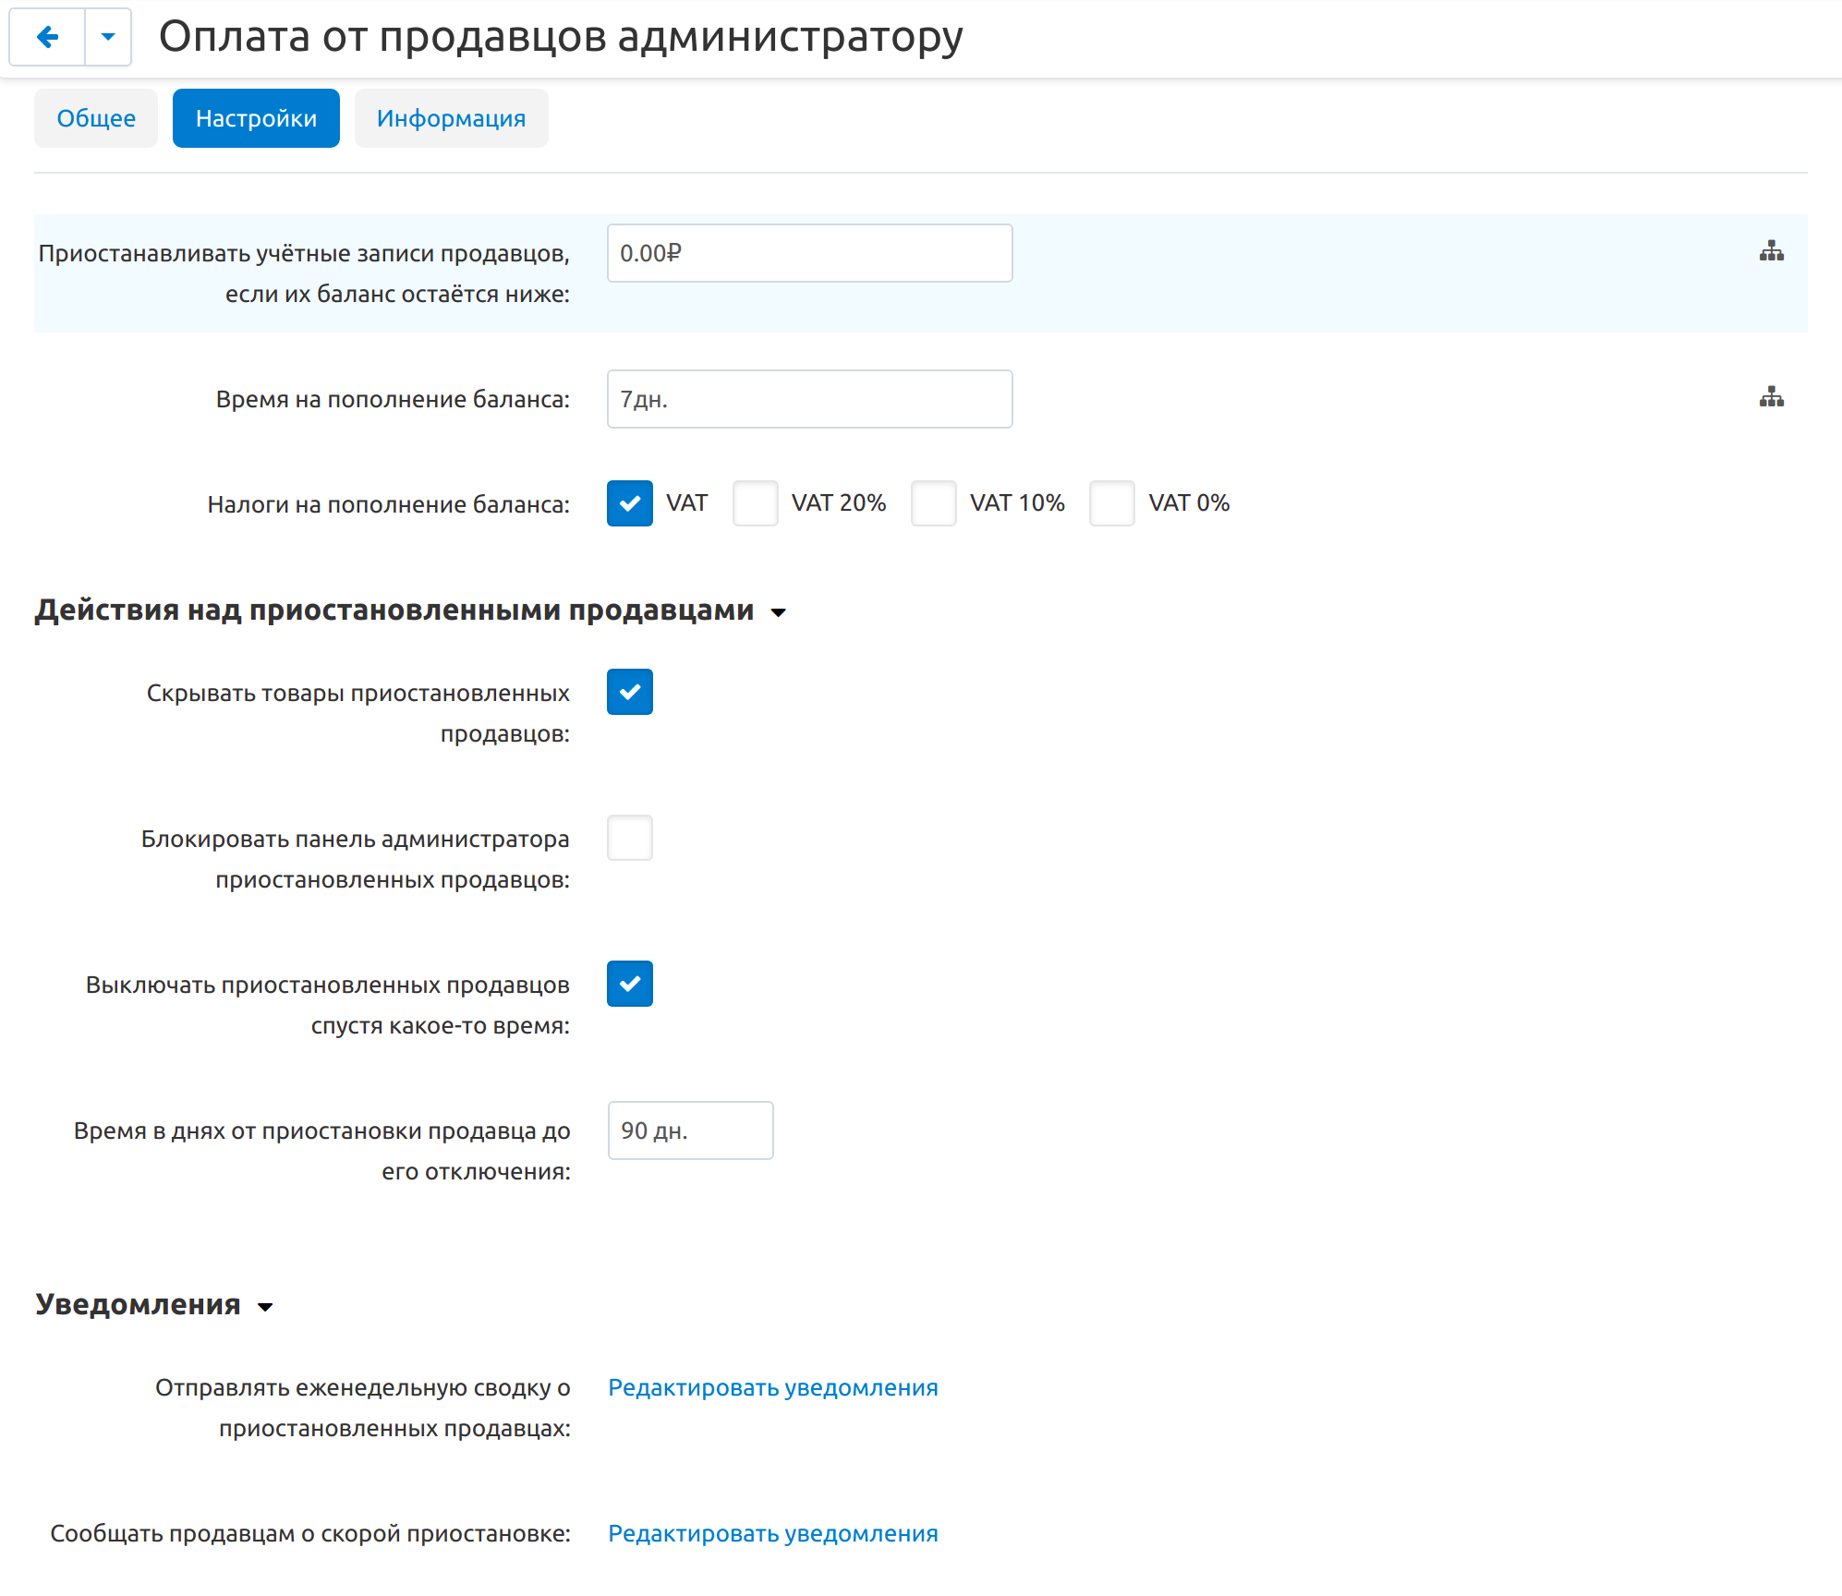Open the Информация tab
Screen dimensions: 1842x1596
click(451, 118)
